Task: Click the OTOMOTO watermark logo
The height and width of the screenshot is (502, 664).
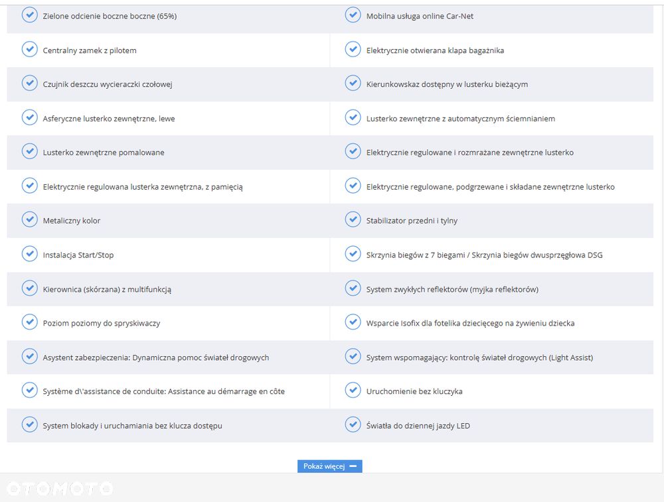Action: [59, 489]
